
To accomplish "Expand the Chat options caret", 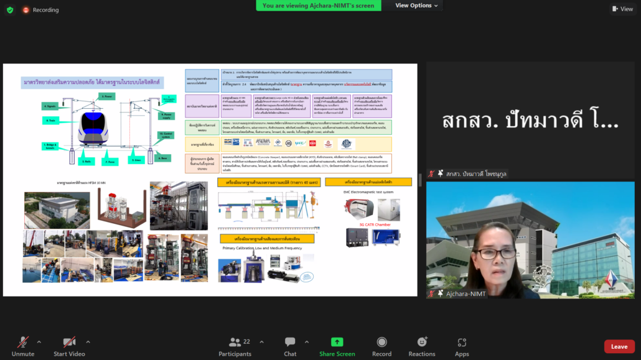I will 306,342.
